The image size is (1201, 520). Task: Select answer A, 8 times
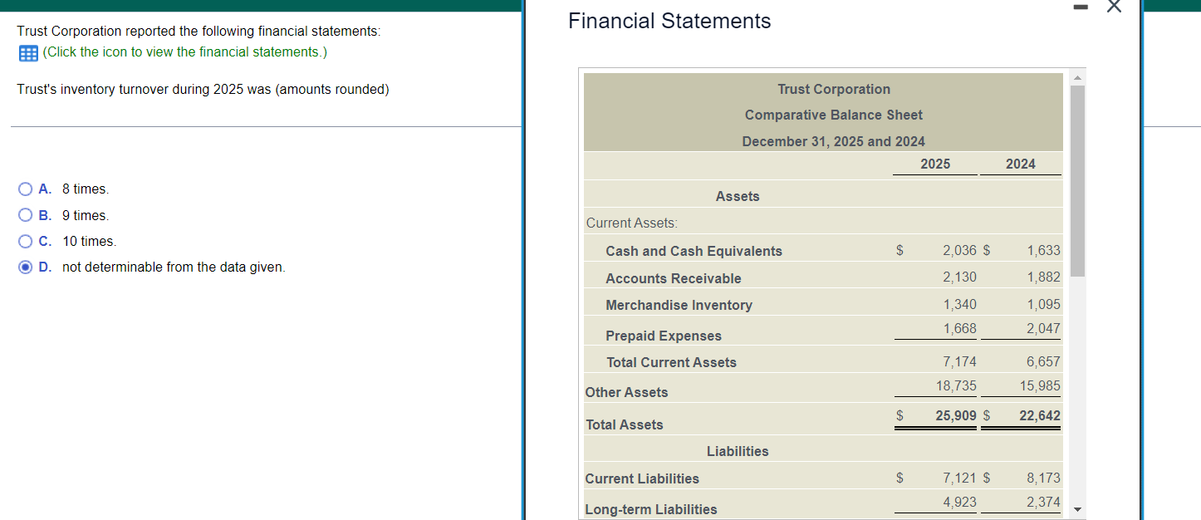click(25, 189)
